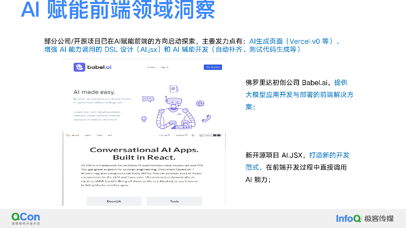Viewport: 406px width, 228px height.
Task: Click the 'Built in React.' heading line
Action: pos(144,158)
